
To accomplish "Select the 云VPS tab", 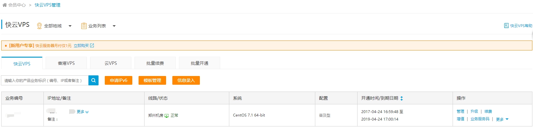I will coord(111,63).
